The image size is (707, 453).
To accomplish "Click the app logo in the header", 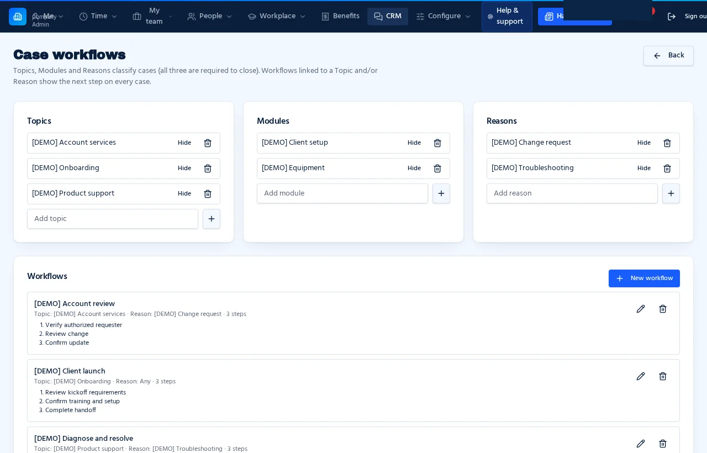I will (18, 17).
